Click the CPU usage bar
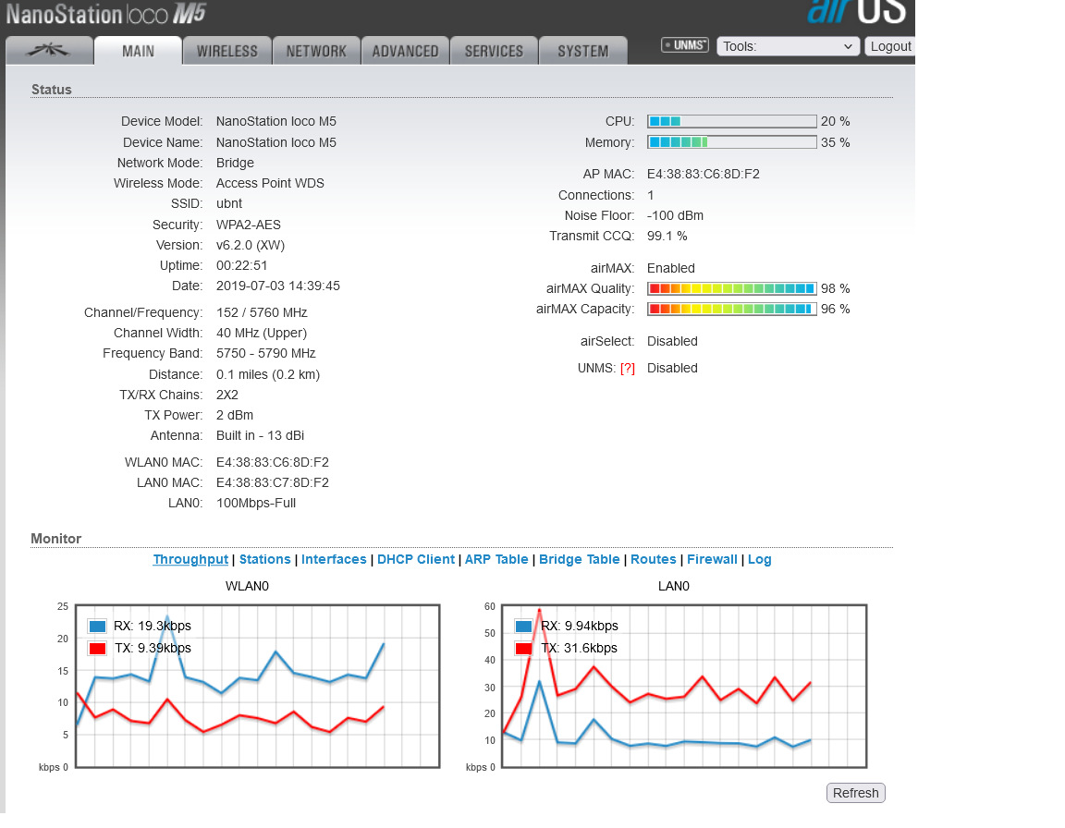 [731, 121]
